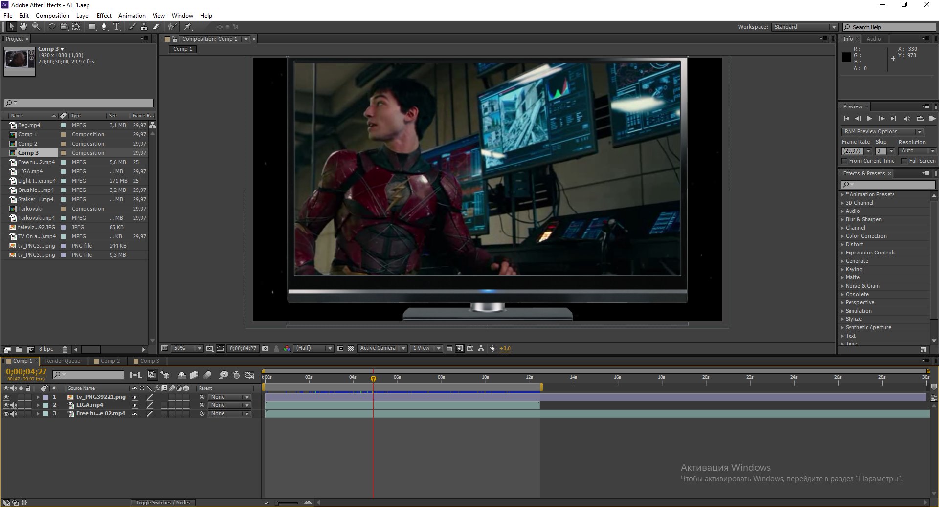Image resolution: width=939 pixels, height=507 pixels.
Task: Toggle the transparency grid in viewer
Action: pos(351,348)
